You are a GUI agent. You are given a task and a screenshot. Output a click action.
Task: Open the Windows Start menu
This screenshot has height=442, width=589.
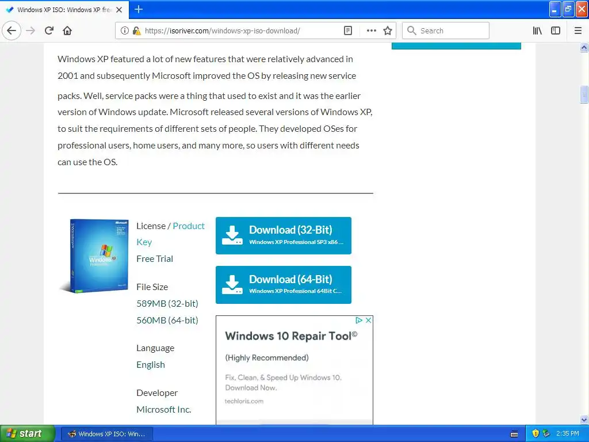[x=28, y=433]
